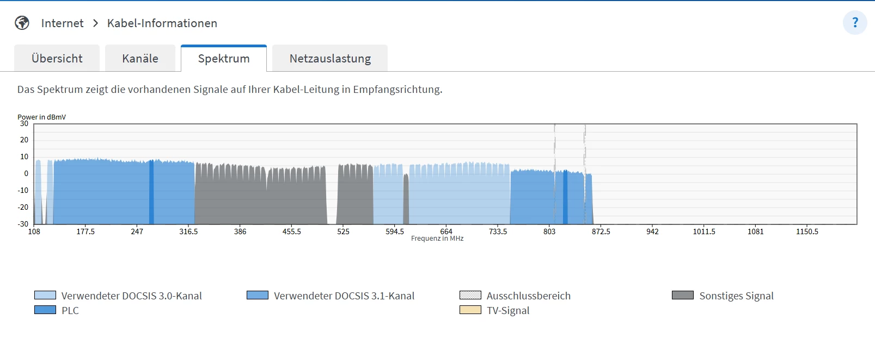The height and width of the screenshot is (351, 875).
Task: Click the 525 frequency axis label
Action: [343, 231]
